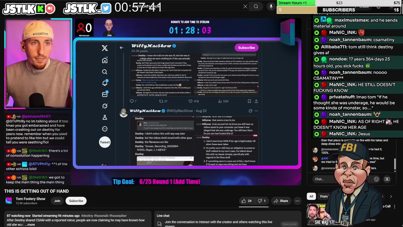Bookmark the first WillyMacShow post

click(249, 101)
